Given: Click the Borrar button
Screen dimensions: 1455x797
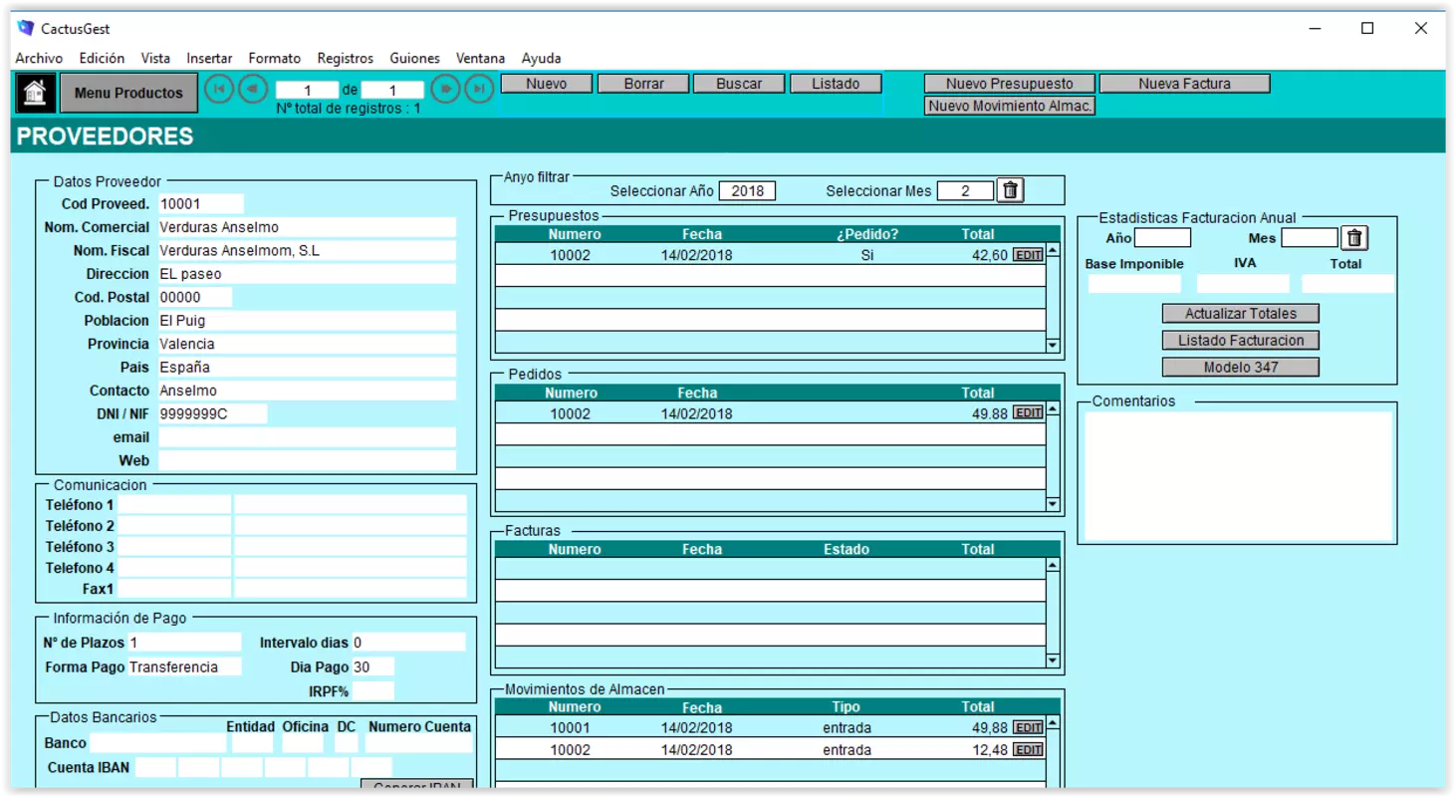Looking at the screenshot, I should coord(643,84).
